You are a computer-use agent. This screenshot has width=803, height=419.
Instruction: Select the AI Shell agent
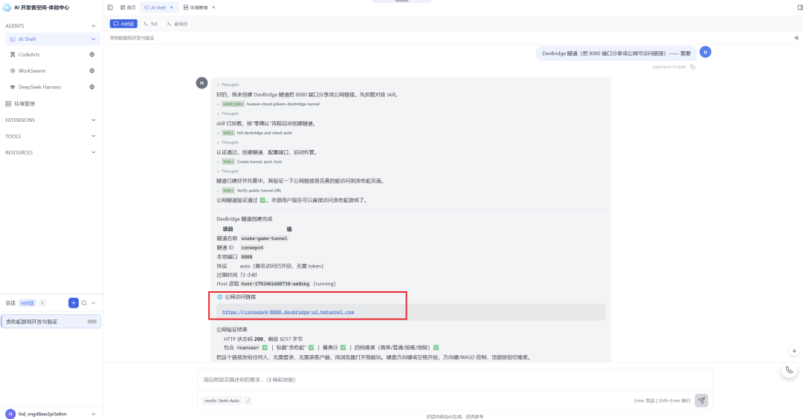click(51, 39)
